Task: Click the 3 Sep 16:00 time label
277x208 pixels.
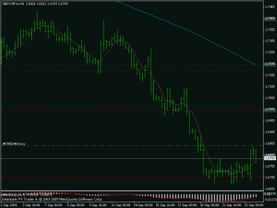Action: click(x=31, y=205)
